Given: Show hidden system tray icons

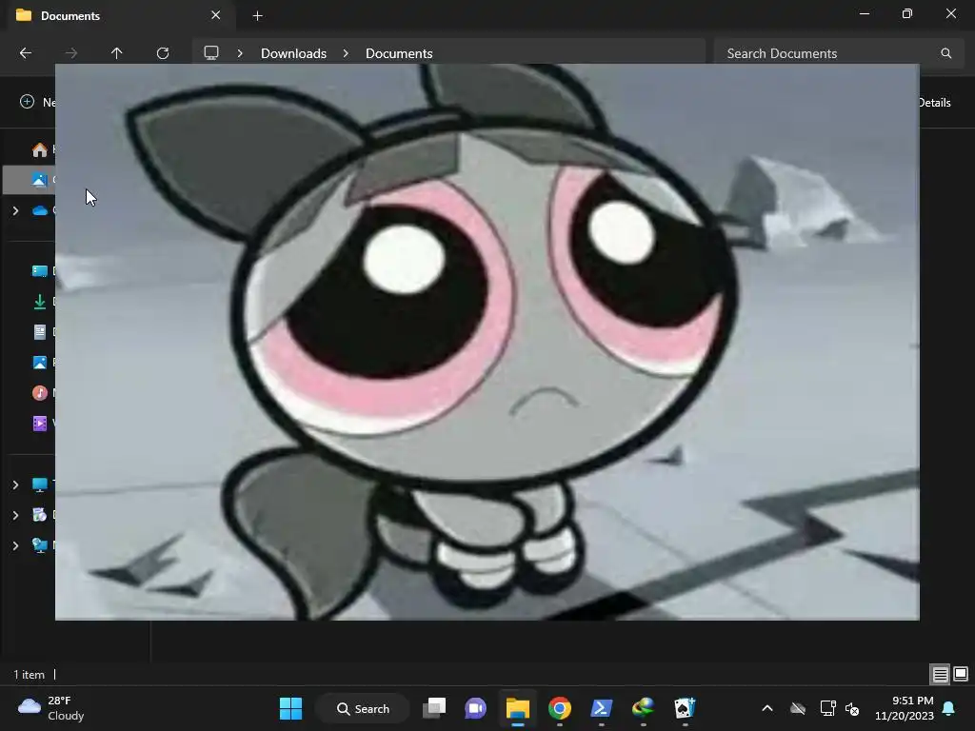Looking at the screenshot, I should click(767, 708).
